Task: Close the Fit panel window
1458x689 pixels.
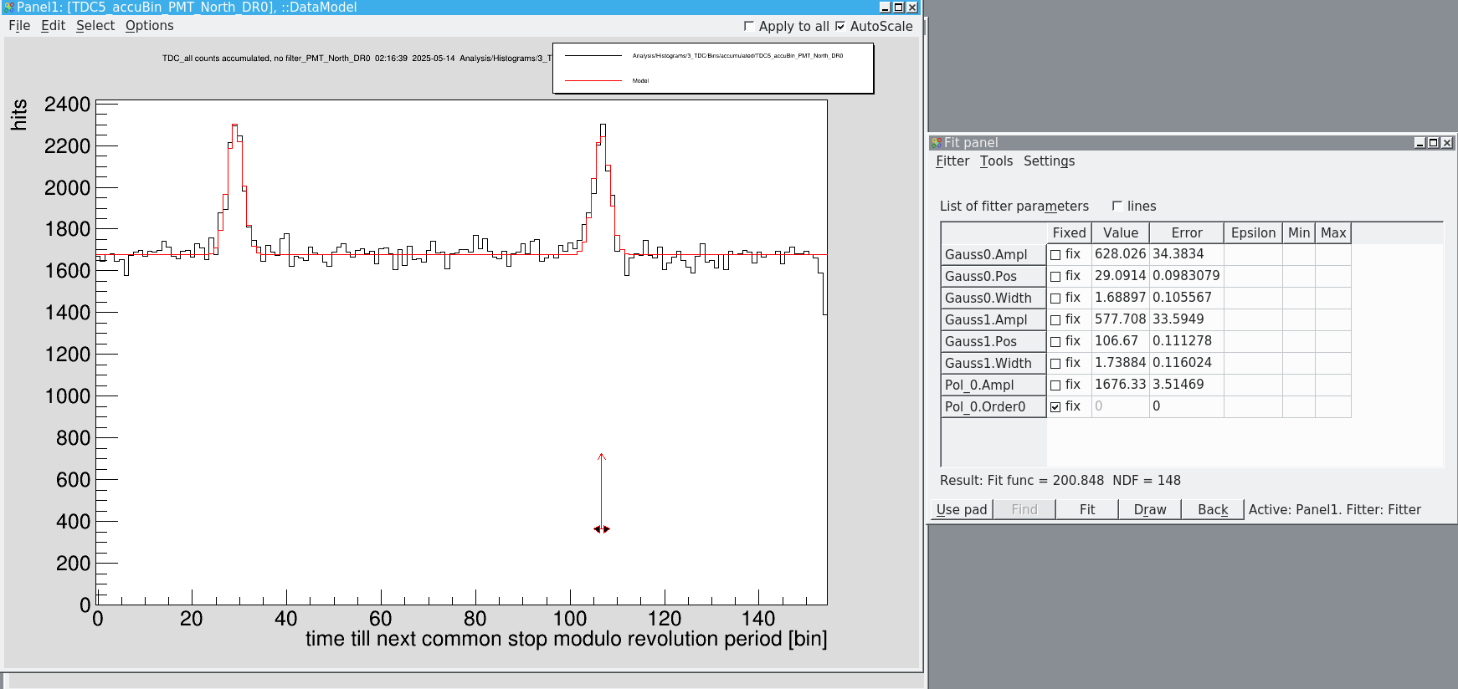Action: (x=1446, y=143)
